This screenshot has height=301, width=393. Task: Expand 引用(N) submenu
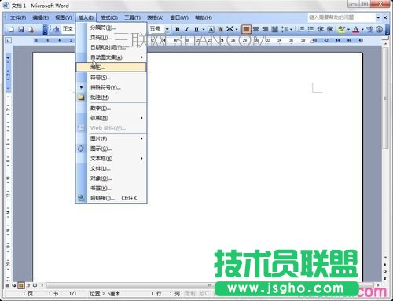[x=111, y=118]
